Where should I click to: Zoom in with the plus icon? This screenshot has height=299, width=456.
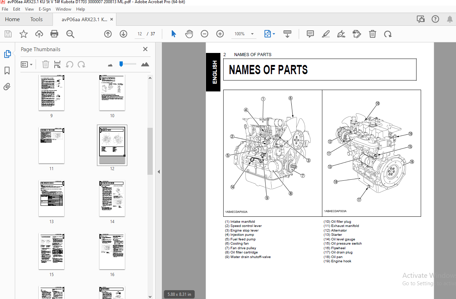pos(220,34)
